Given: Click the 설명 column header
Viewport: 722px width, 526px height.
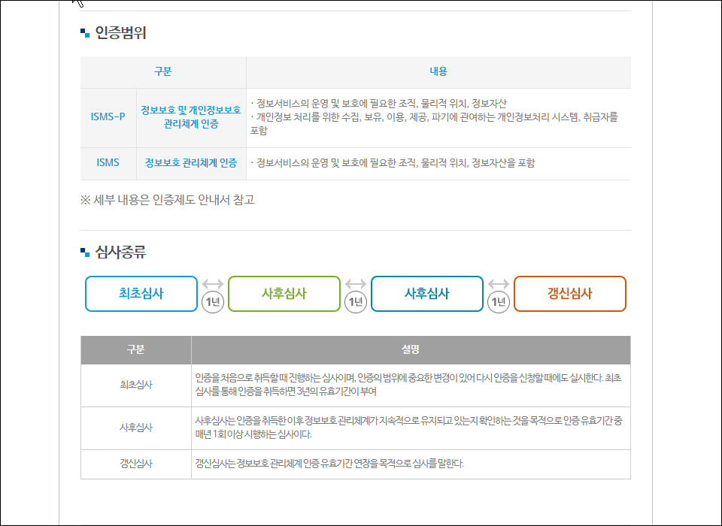Looking at the screenshot, I should click(x=411, y=349).
